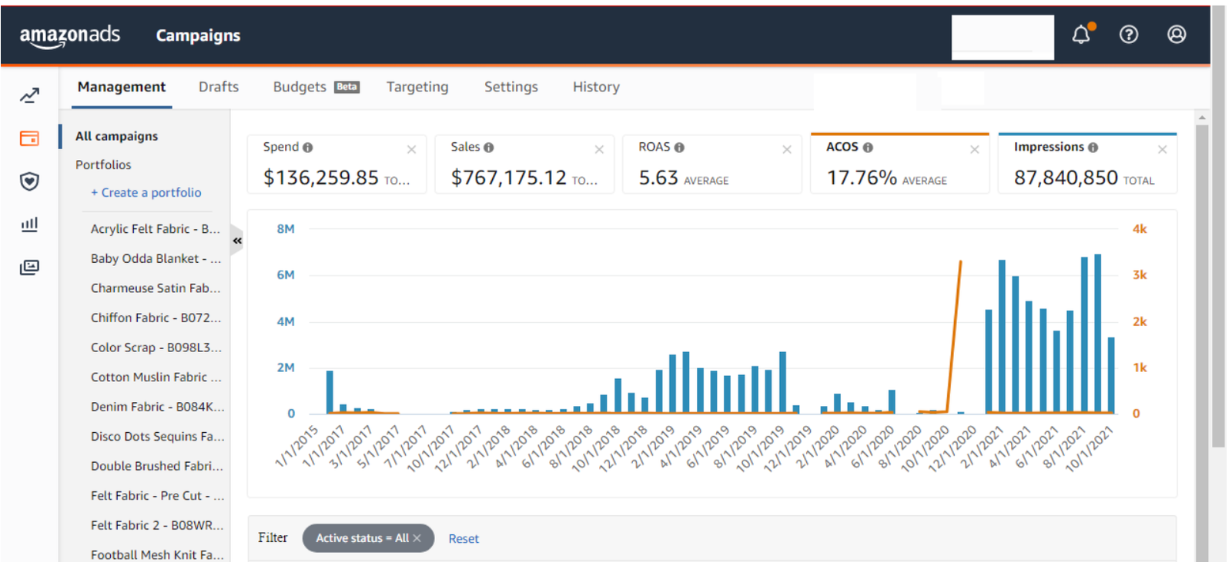This screenshot has height=562, width=1232.
Task: Click the 10/1/2021 date axis label
Action: click(x=1090, y=449)
